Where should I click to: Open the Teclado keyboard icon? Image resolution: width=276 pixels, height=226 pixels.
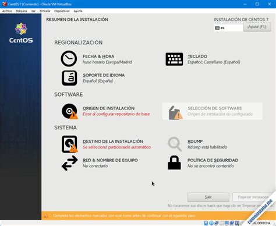click(x=174, y=59)
